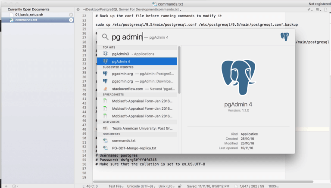Close commands.txt document in sidebar
Image resolution: width=331 pixels, height=188 pixels.
71,20
